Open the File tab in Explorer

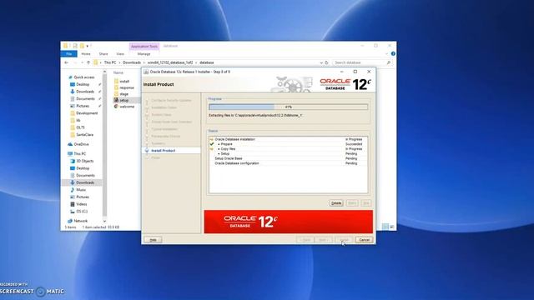(x=68, y=53)
